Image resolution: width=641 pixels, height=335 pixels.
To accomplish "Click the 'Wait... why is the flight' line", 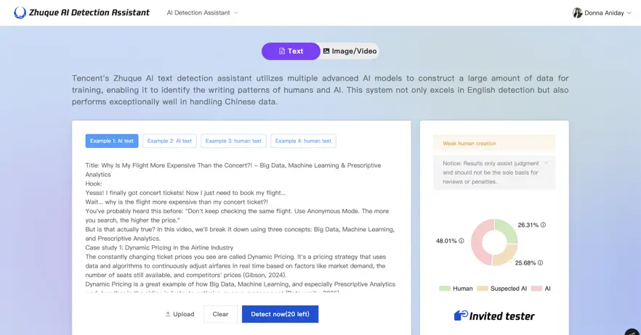I will click(177, 202).
